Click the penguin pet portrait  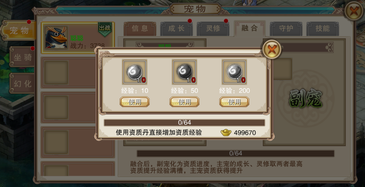[56, 37]
